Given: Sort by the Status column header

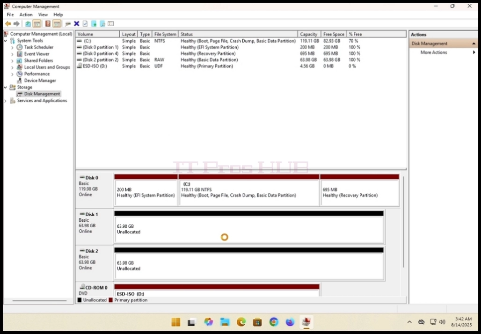Looking at the screenshot, I should [238, 34].
